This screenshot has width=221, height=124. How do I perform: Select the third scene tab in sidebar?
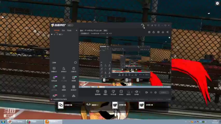point(69,30)
